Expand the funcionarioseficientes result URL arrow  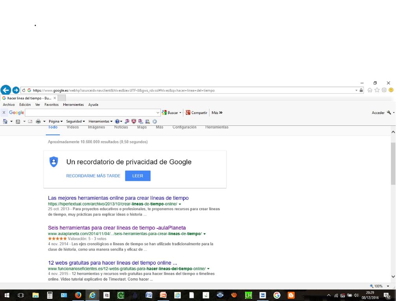(208, 269)
